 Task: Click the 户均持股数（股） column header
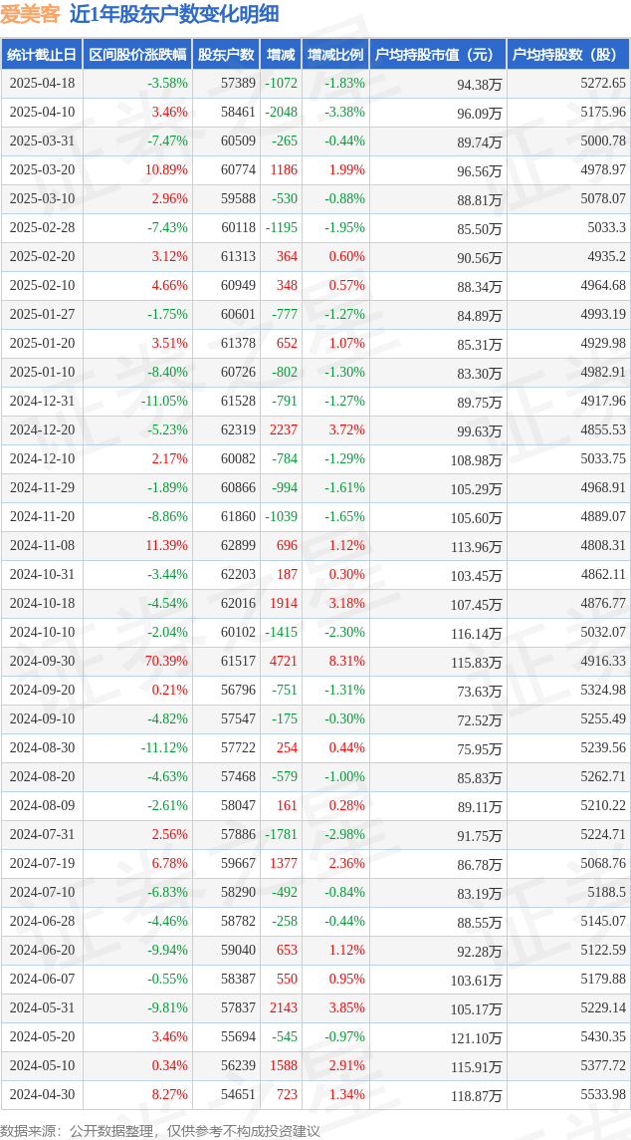click(568, 55)
